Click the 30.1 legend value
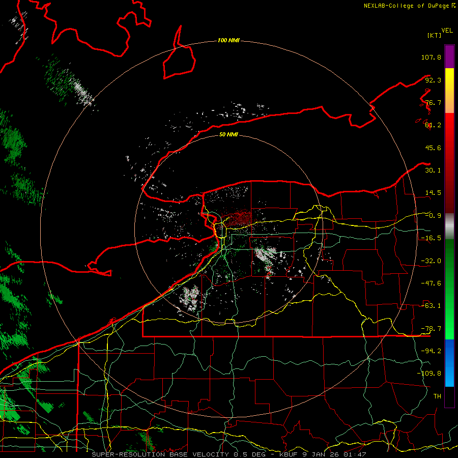This screenshot has width=458, height=458. pyautogui.click(x=433, y=170)
